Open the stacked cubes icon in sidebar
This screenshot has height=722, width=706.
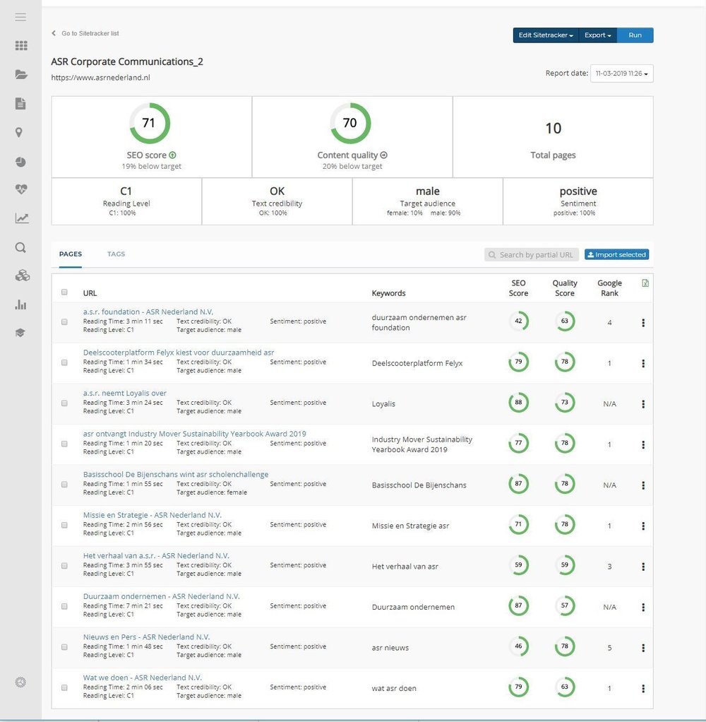tap(22, 276)
